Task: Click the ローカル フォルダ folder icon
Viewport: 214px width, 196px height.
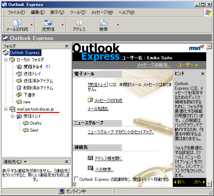Action: coord(12,60)
